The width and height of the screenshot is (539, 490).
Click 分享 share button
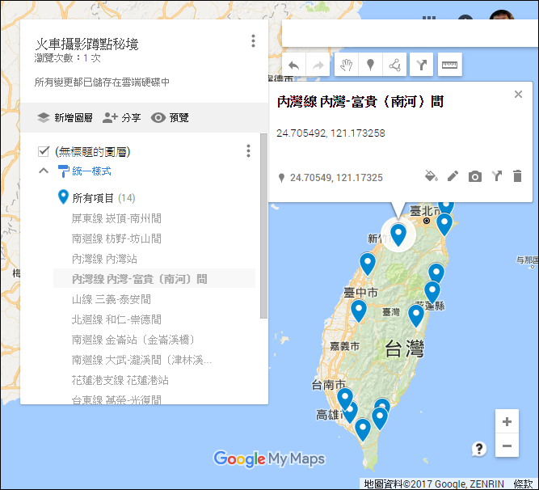tap(122, 117)
